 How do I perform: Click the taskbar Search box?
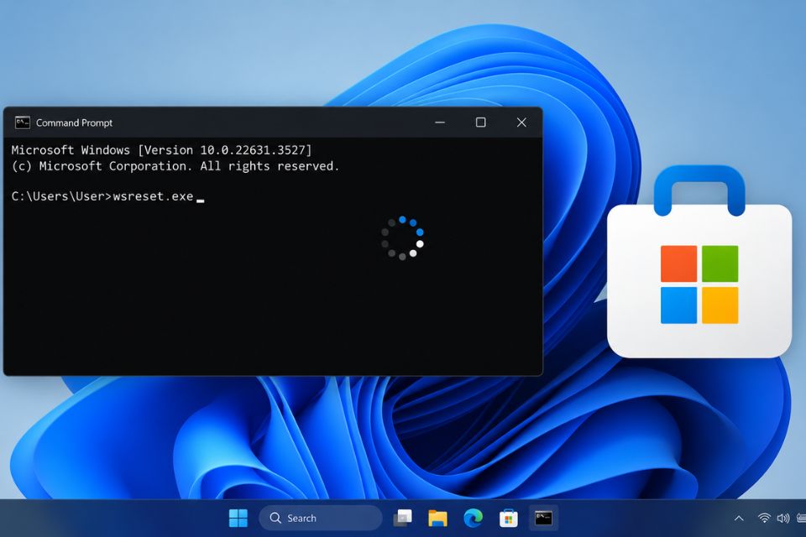click(x=321, y=518)
